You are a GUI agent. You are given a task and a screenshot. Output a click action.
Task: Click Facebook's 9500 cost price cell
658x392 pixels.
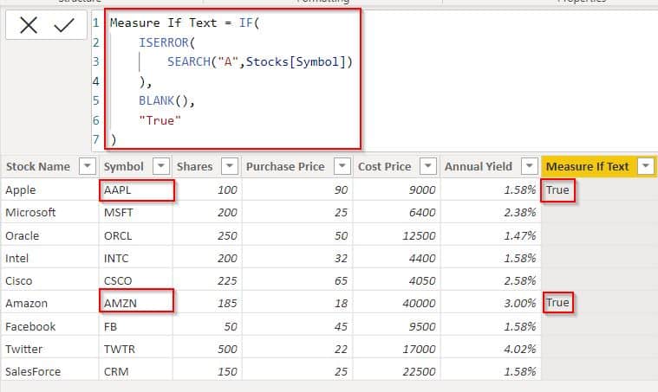pyautogui.click(x=396, y=326)
